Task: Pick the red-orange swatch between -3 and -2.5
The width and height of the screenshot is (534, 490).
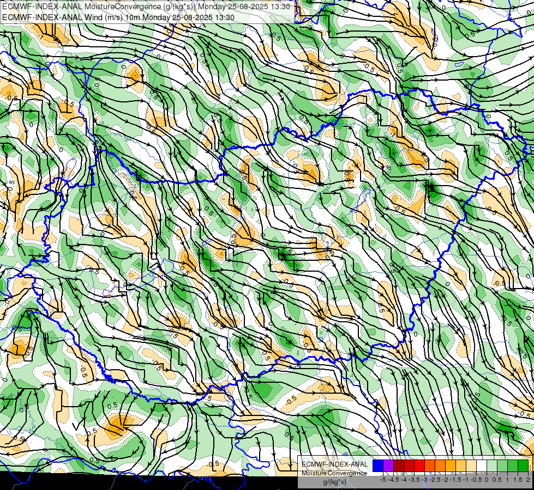Action: (x=430, y=465)
